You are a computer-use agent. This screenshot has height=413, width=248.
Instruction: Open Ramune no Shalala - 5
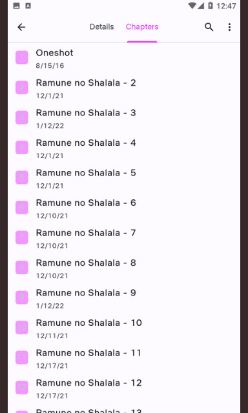click(x=124, y=177)
